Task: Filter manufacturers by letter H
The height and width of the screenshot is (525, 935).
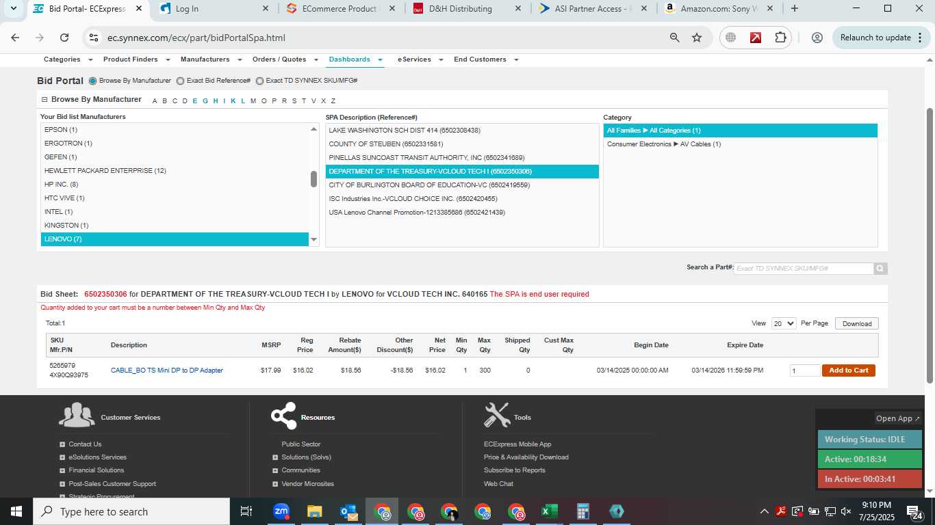Action: 216,101
